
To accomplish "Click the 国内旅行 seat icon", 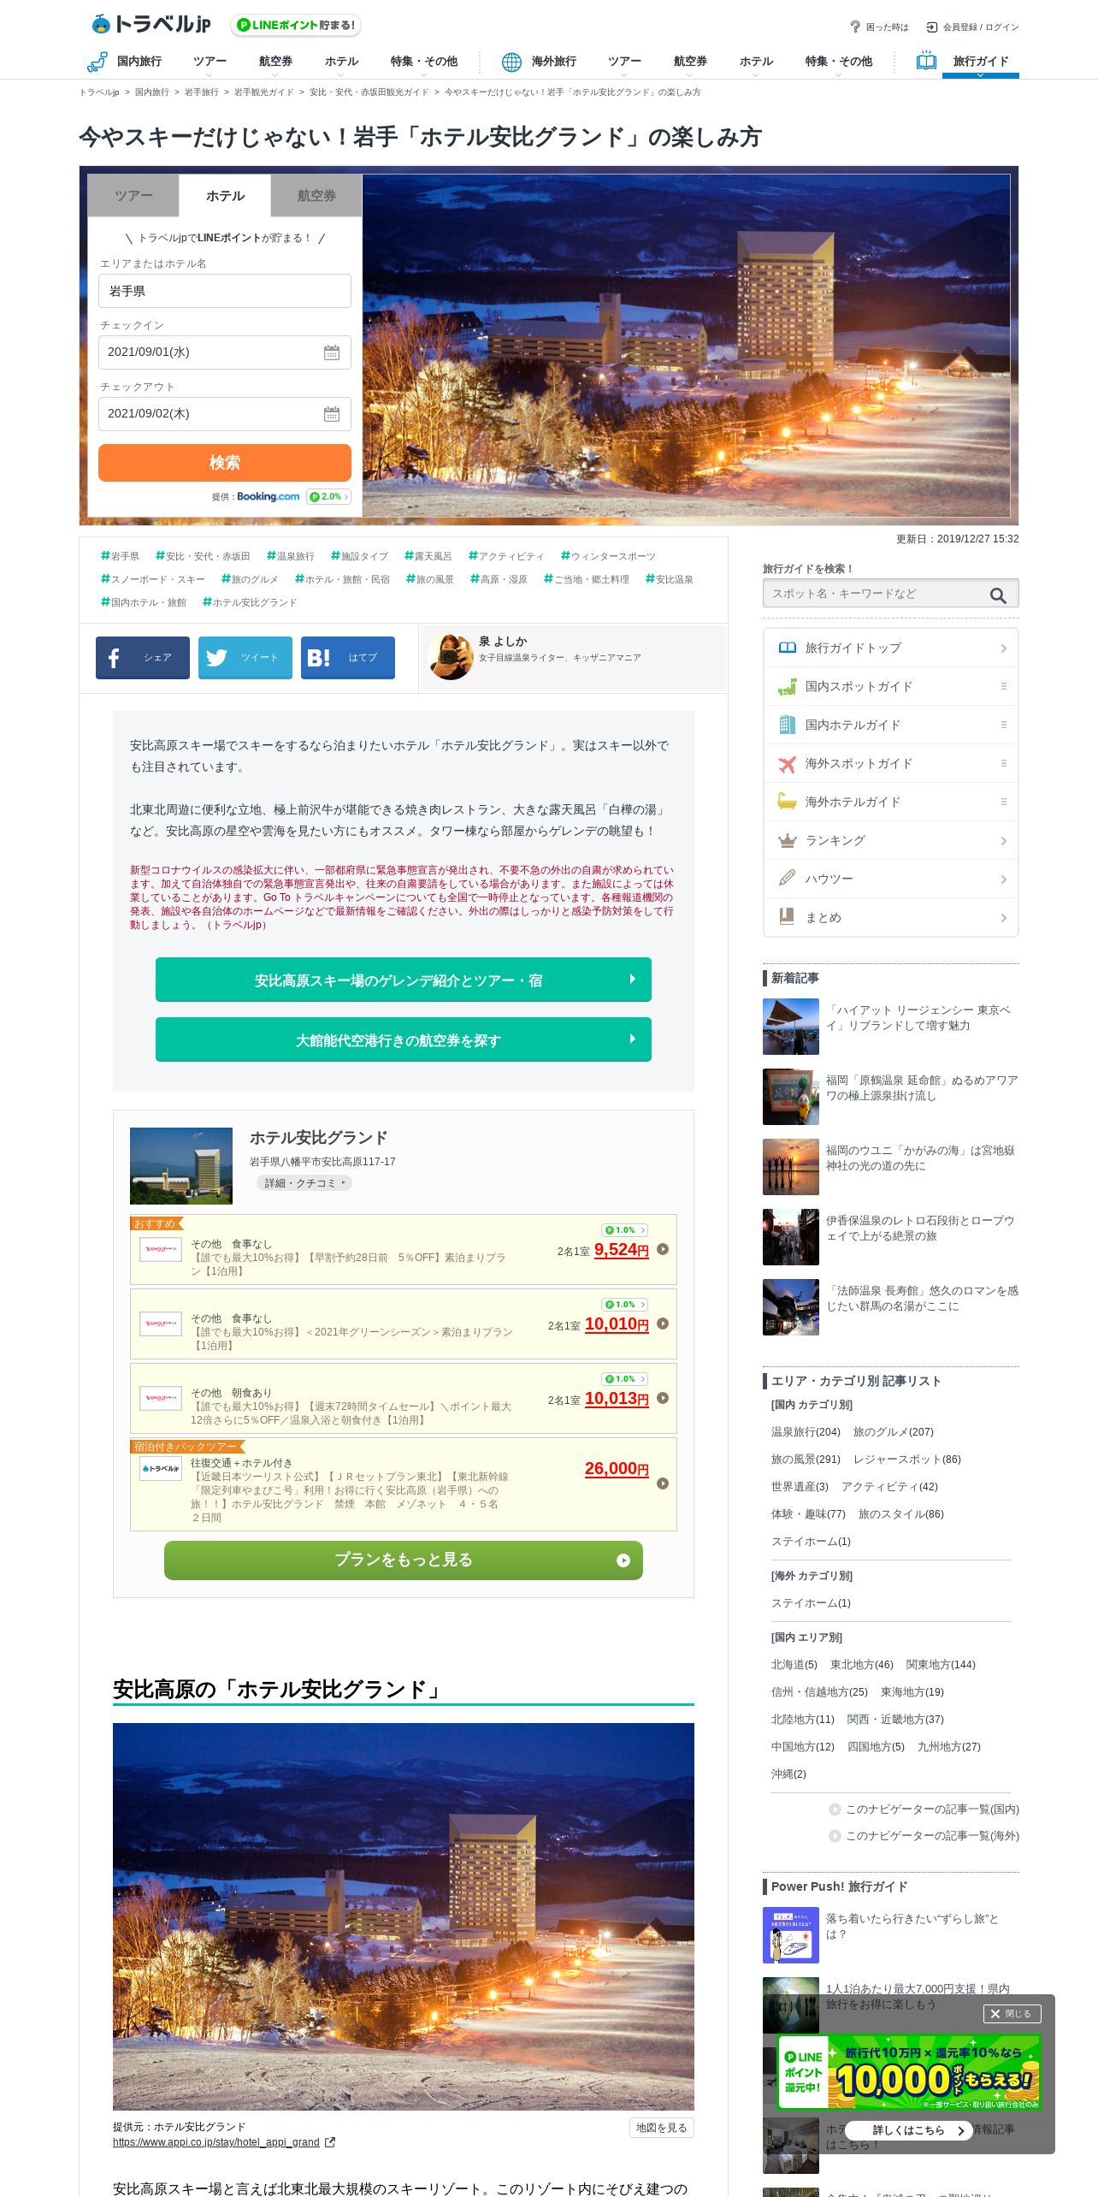I will (x=97, y=62).
